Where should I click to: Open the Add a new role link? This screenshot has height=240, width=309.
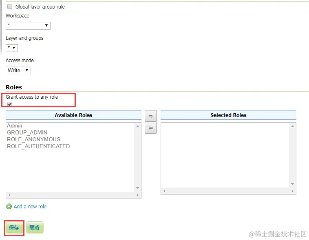30,206
